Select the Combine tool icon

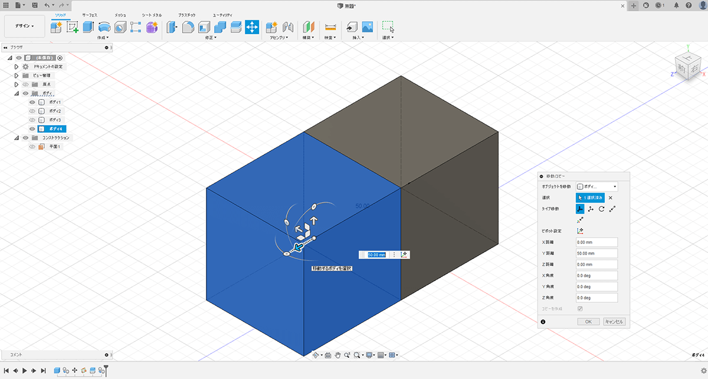220,27
